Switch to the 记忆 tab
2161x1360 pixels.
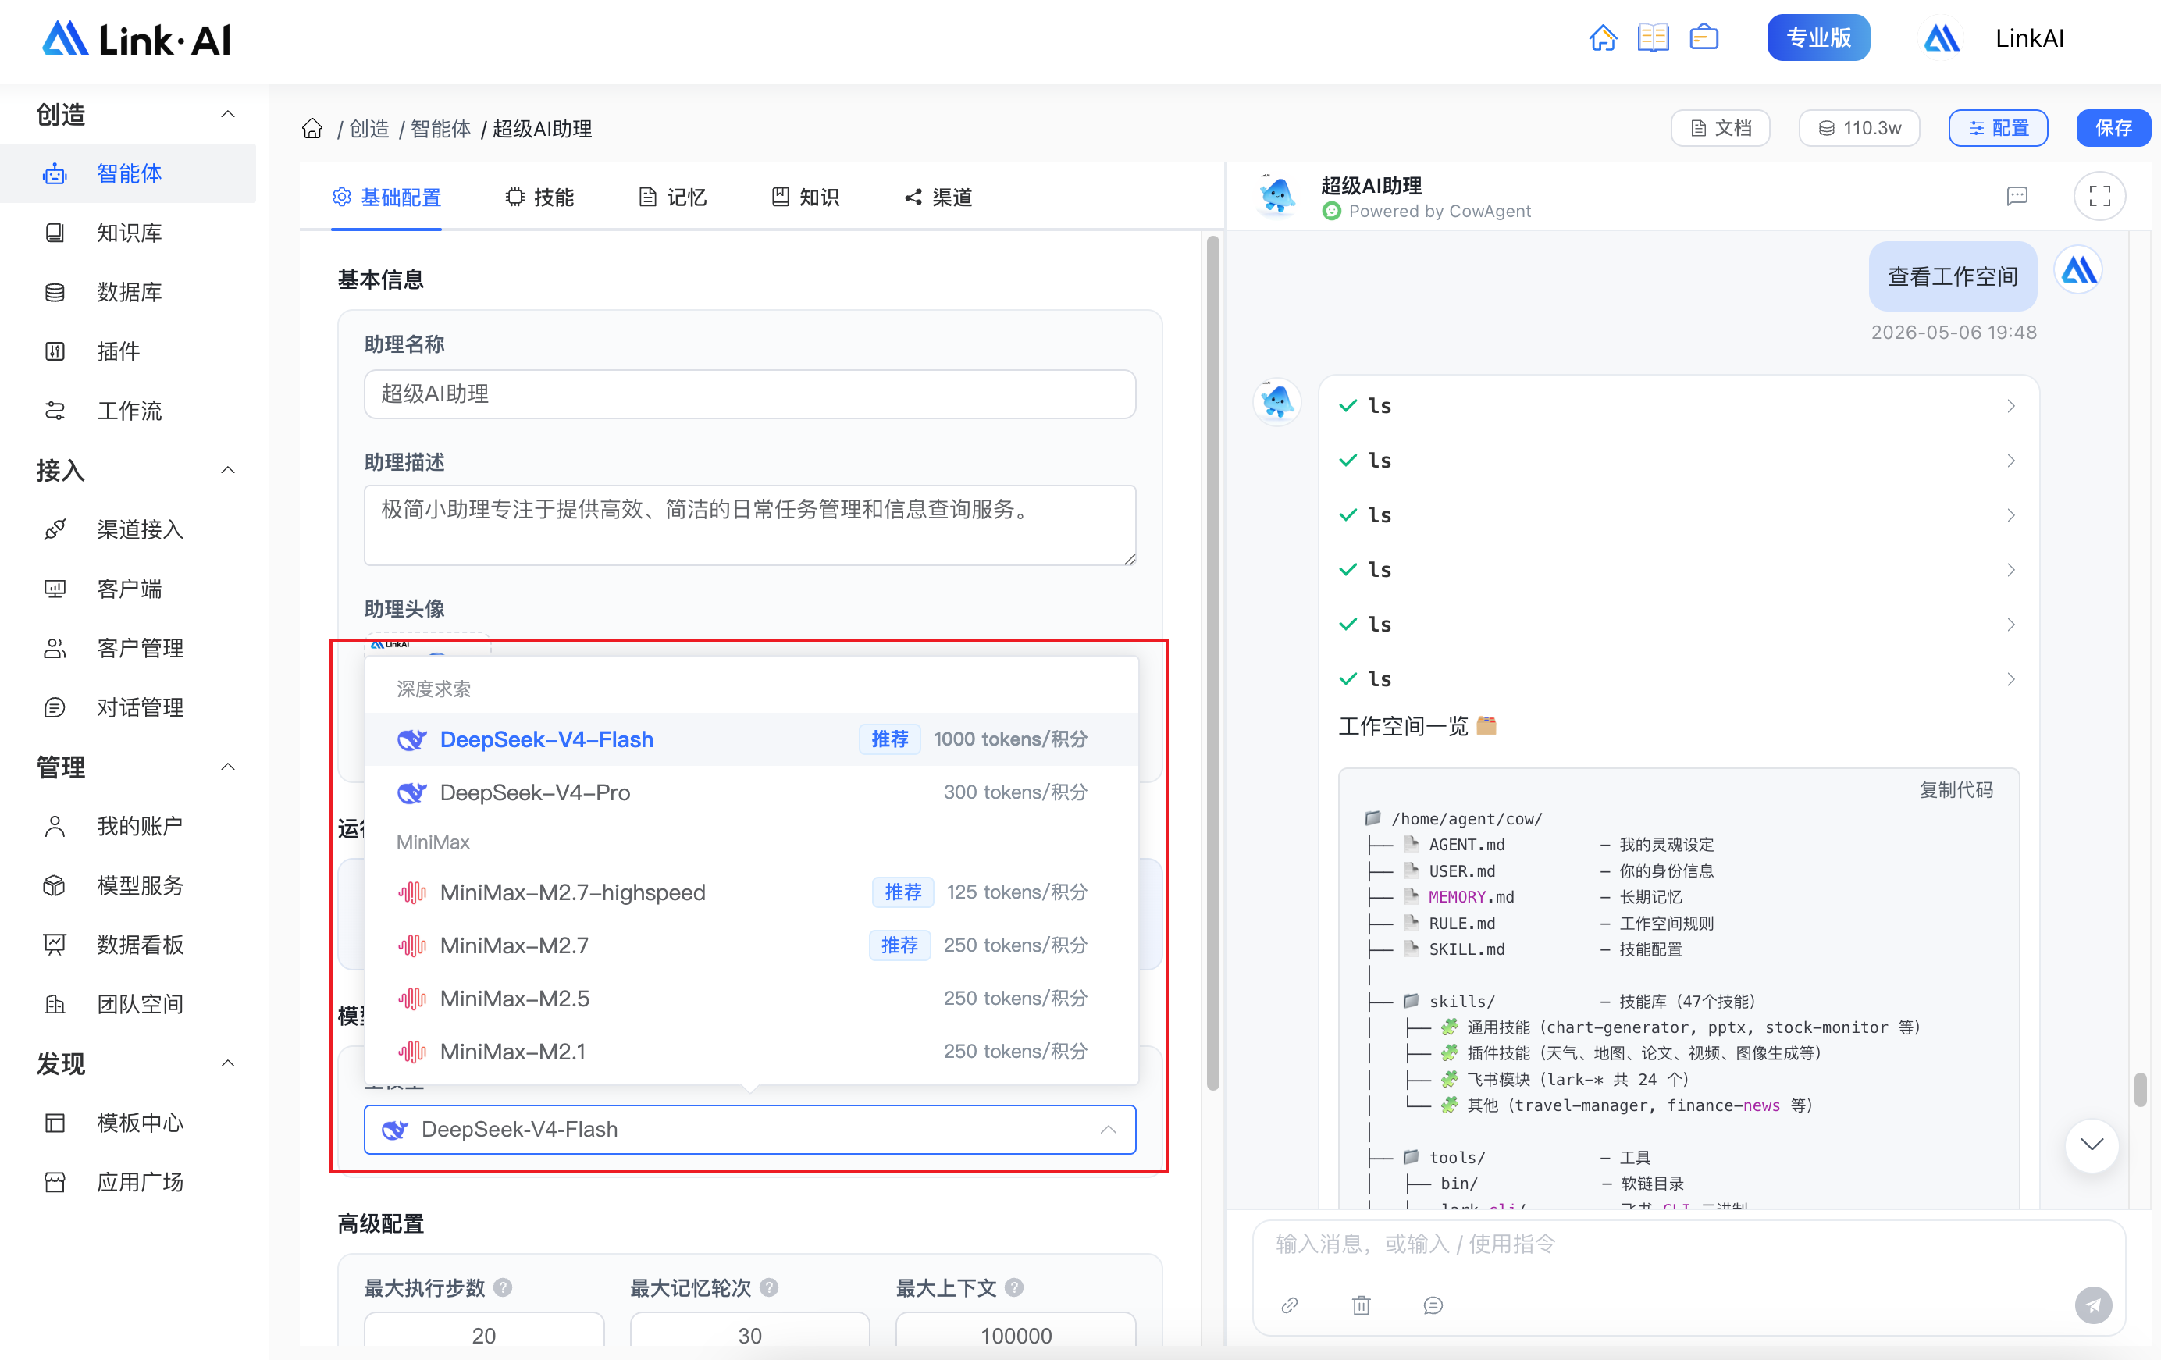pos(673,197)
